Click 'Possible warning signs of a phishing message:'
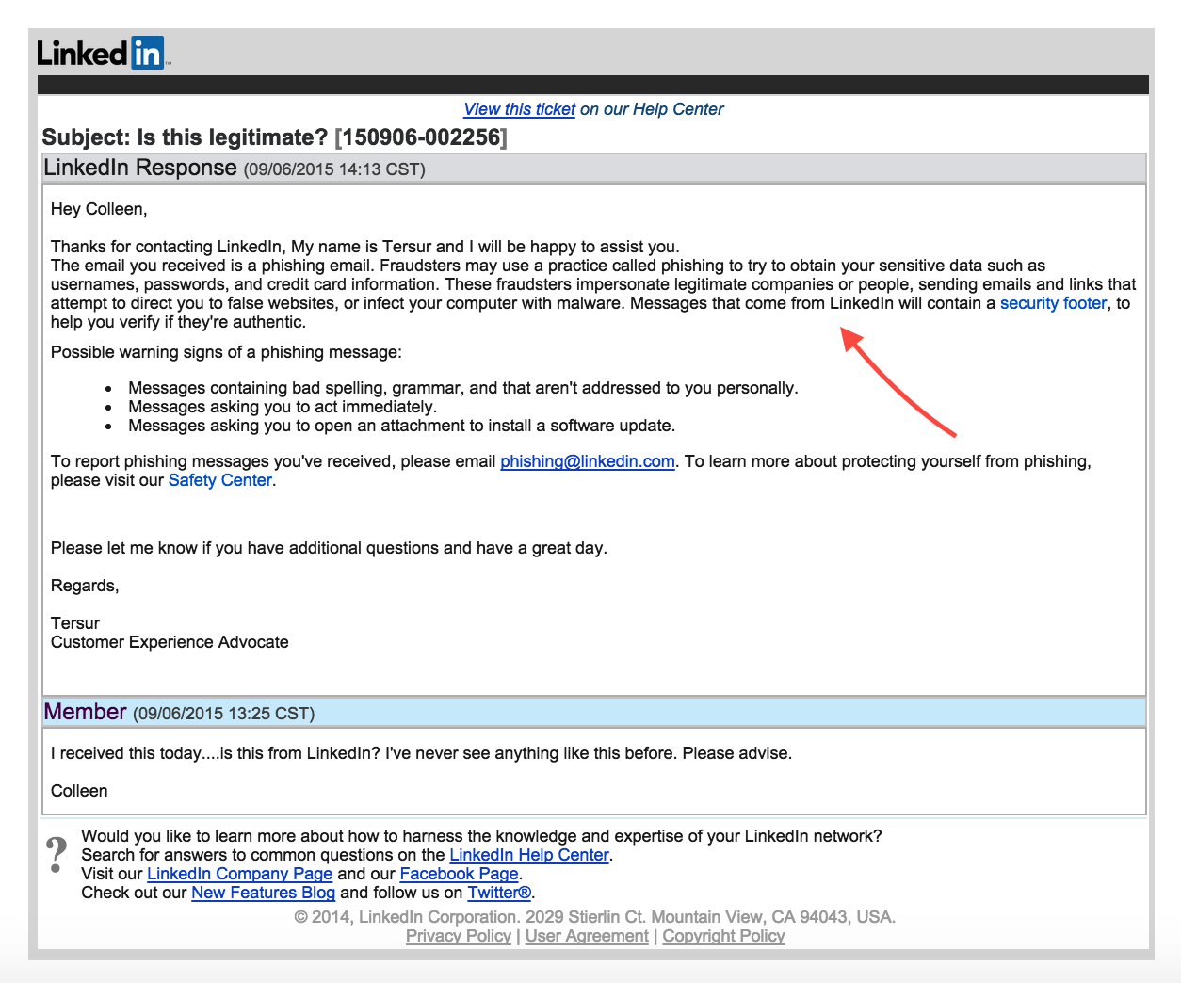The width and height of the screenshot is (1181, 983). click(x=226, y=352)
